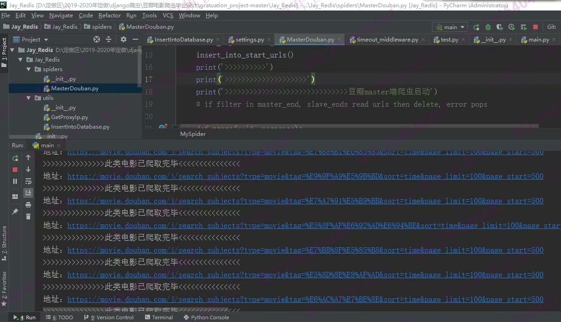Click spiders breadcrumb in navigation bar
The width and height of the screenshot is (561, 322).
tap(98, 27)
